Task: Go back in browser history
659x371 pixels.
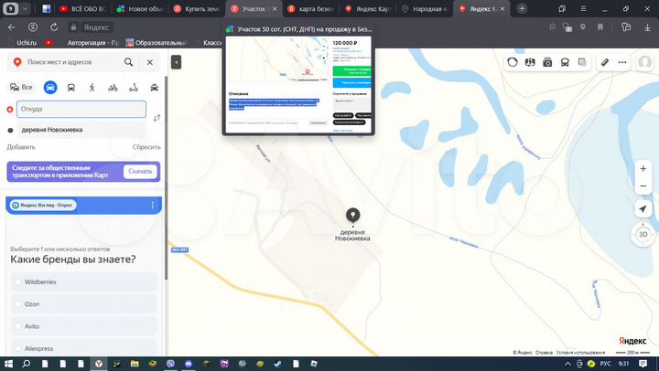Action: [11, 27]
